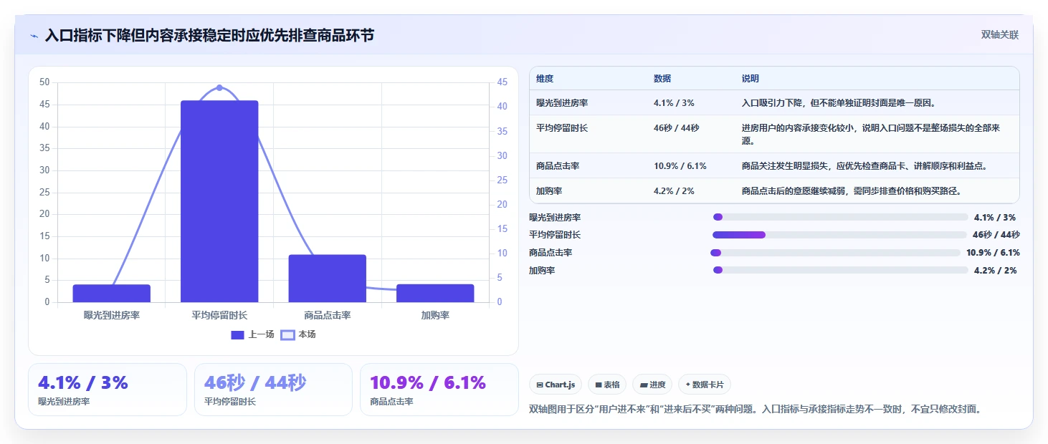Click the description starting 入口吸引力下降
The image size is (1048, 444).
click(839, 103)
